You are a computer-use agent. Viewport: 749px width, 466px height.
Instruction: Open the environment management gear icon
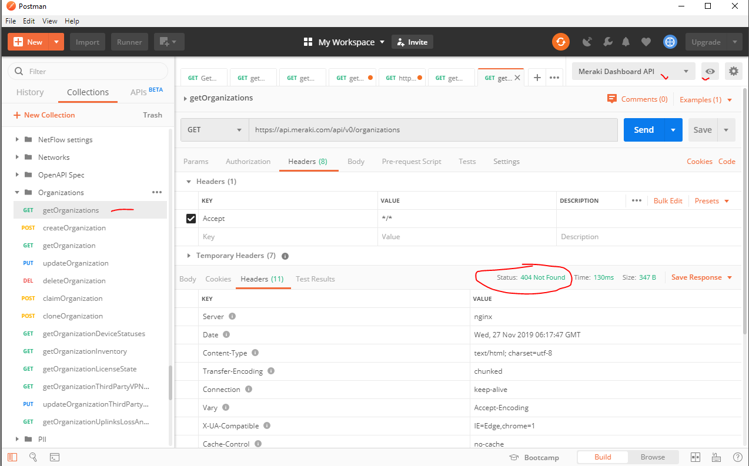pyautogui.click(x=733, y=71)
